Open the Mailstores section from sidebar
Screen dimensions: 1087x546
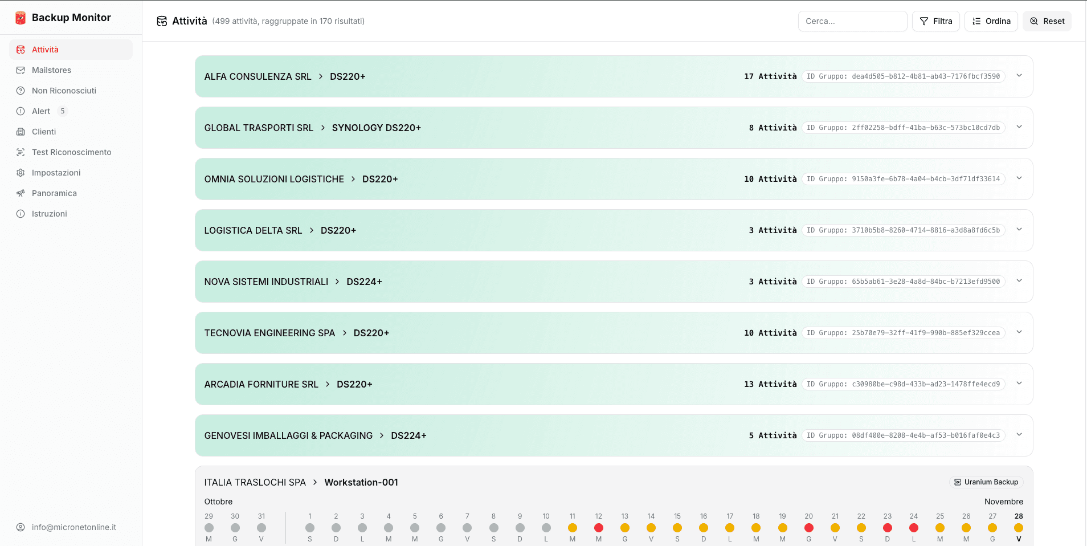pyautogui.click(x=52, y=70)
